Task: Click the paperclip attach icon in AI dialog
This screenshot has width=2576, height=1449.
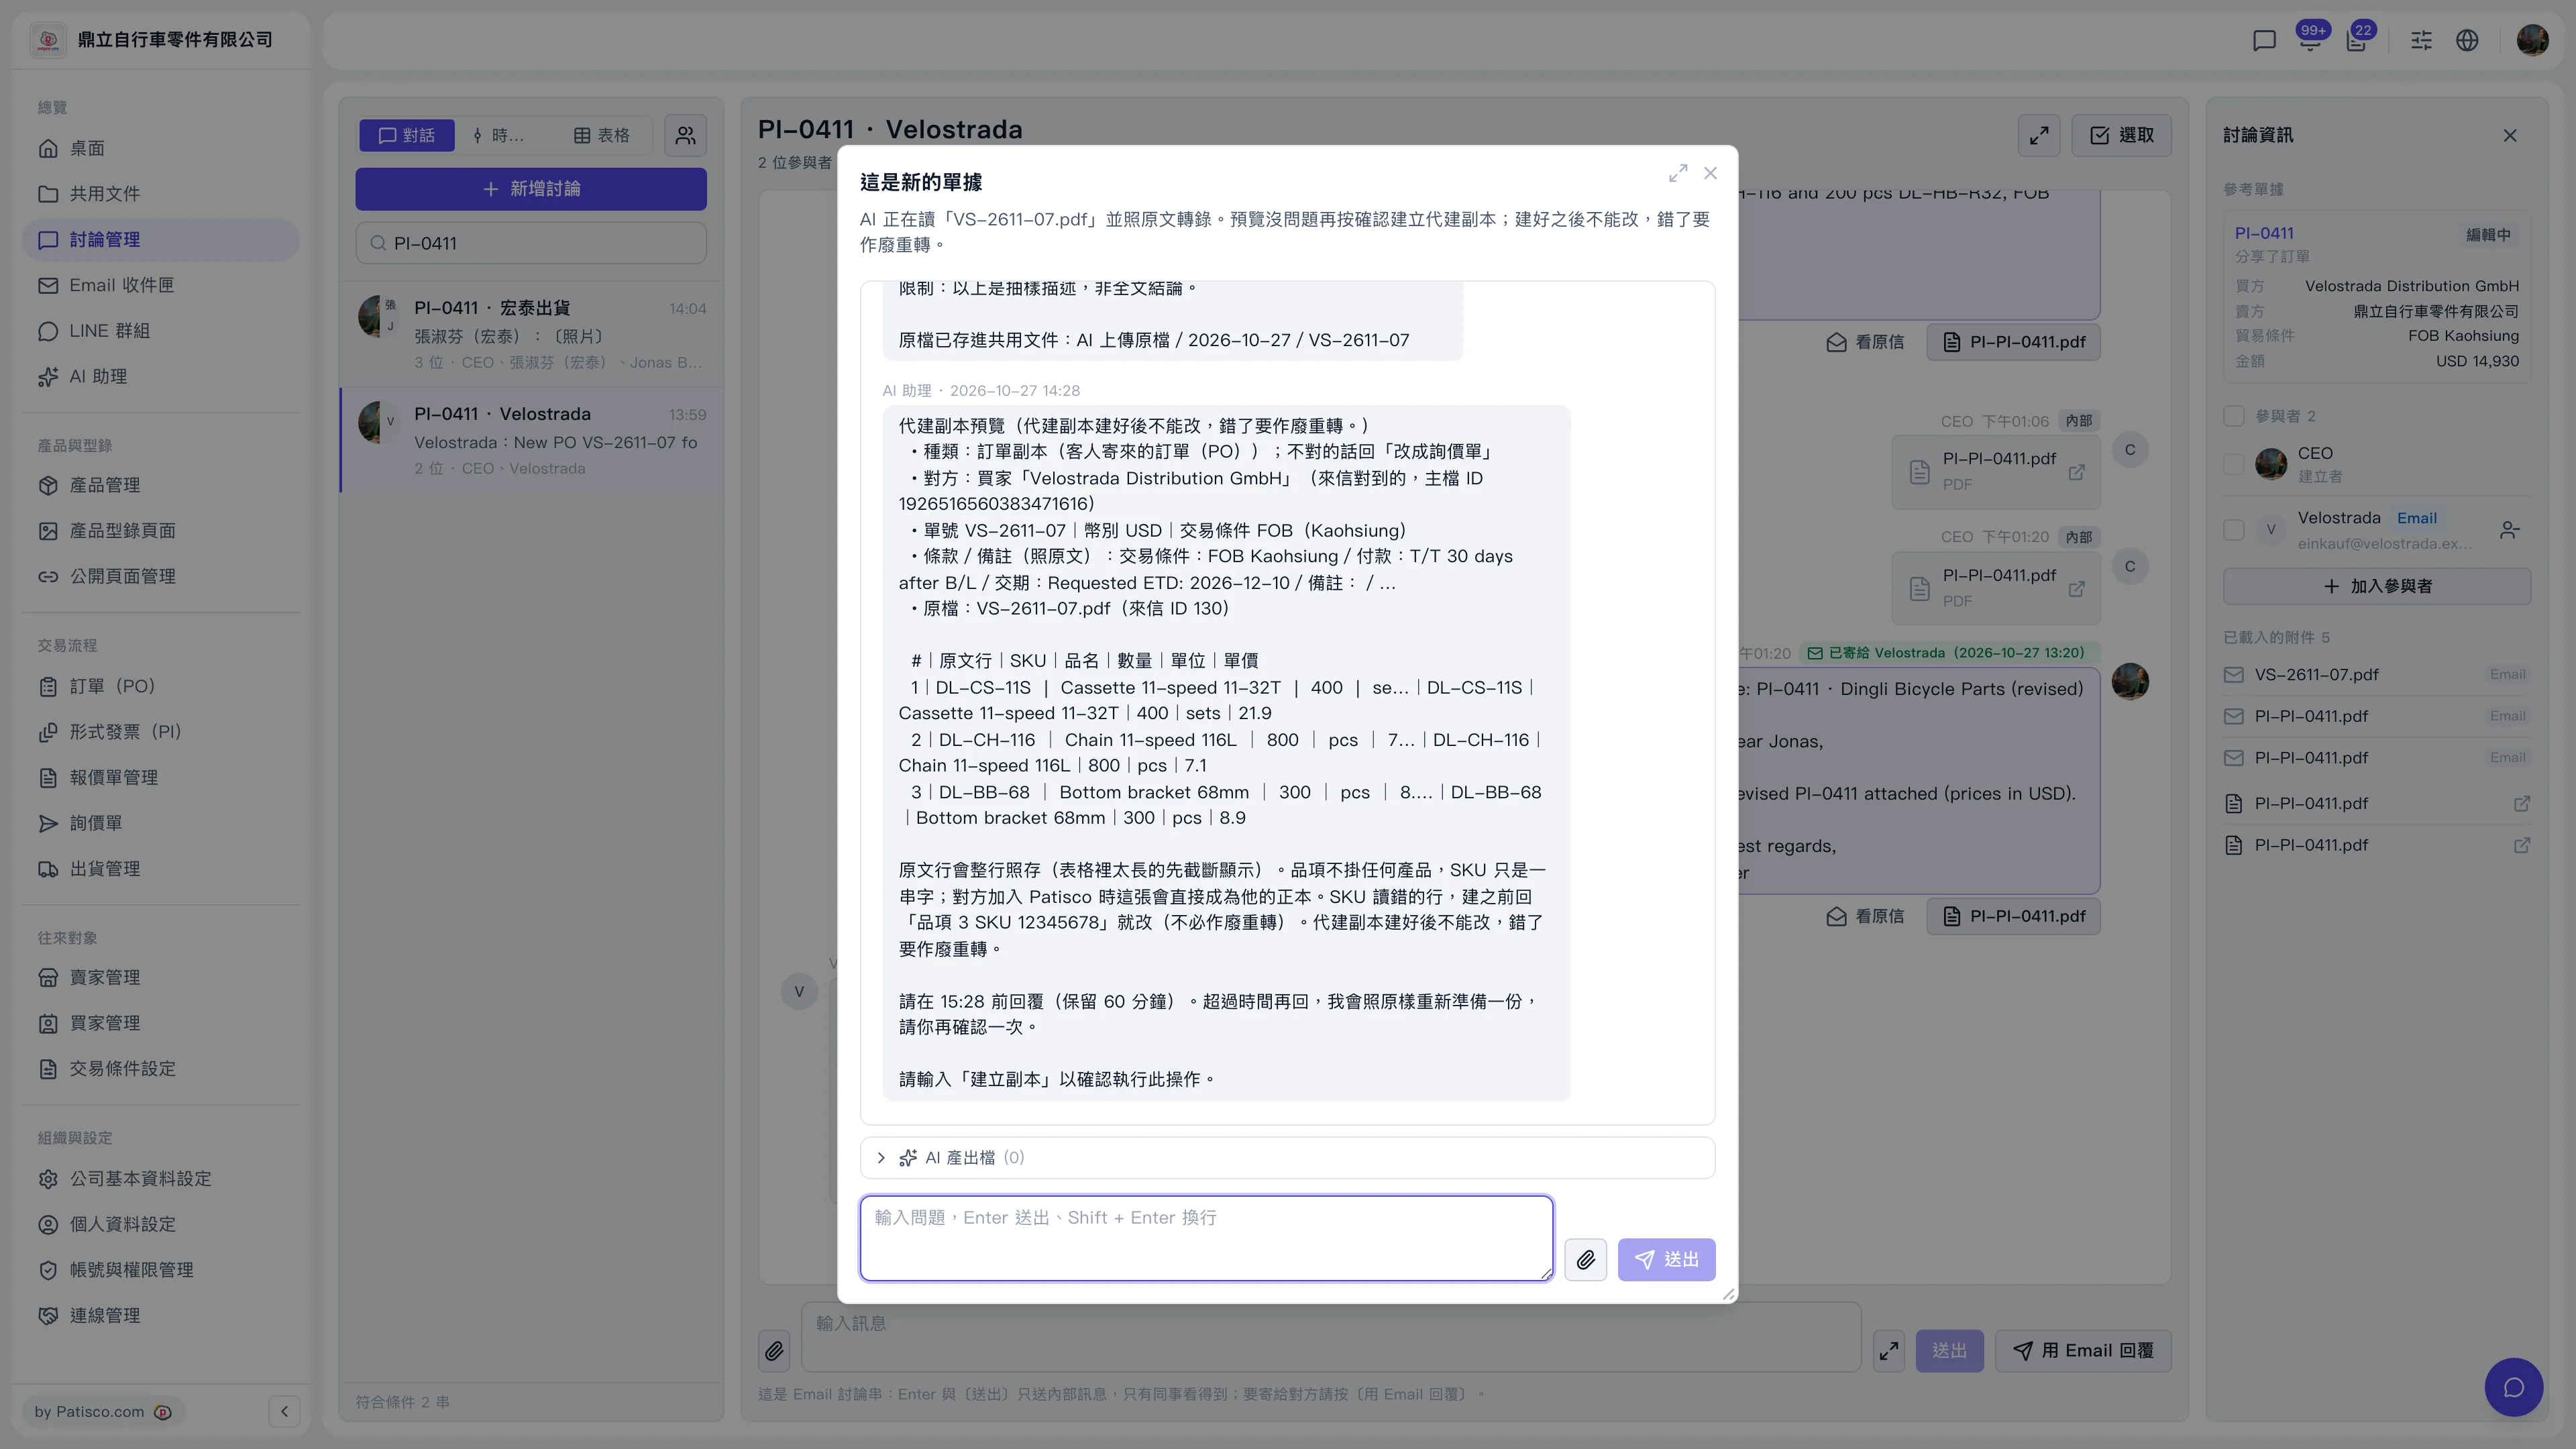Action: point(1585,1259)
